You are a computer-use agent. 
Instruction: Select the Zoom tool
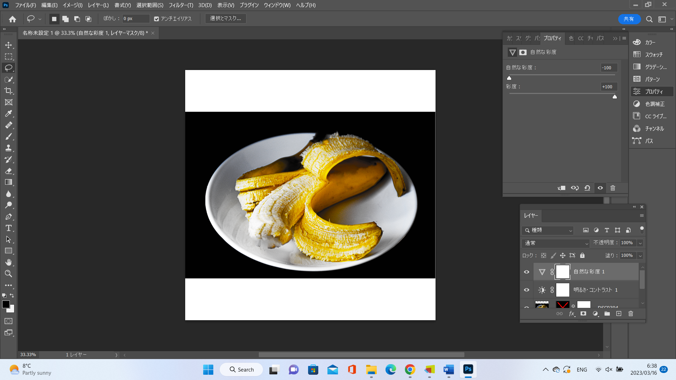[x=8, y=274]
